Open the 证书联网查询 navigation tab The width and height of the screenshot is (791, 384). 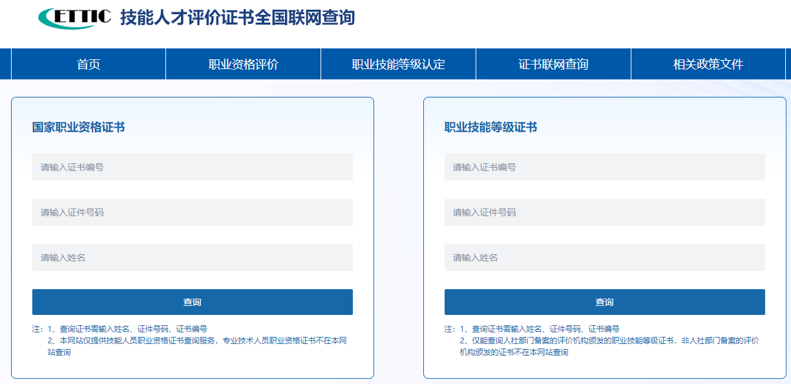554,64
